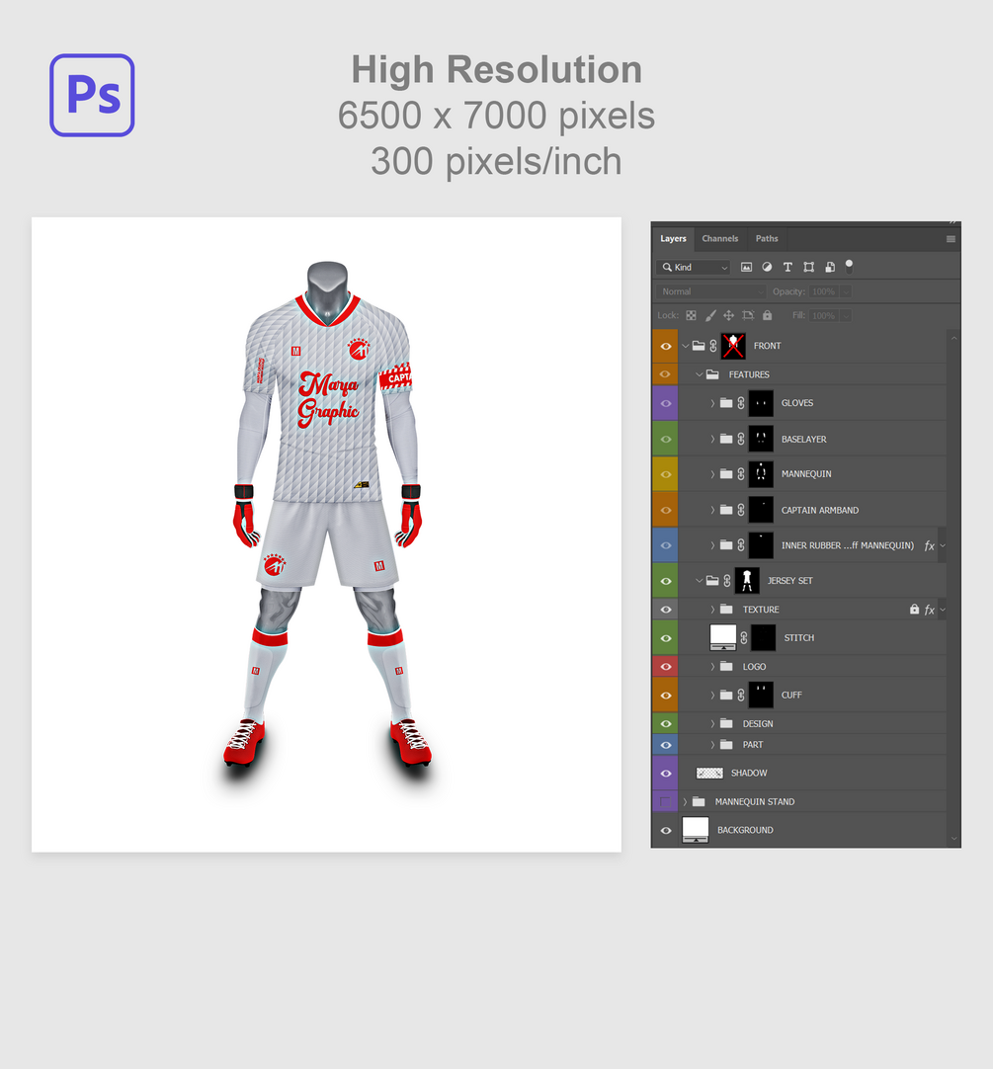Toggle CAPTAIN ARMBAND visibility eye

tap(666, 510)
